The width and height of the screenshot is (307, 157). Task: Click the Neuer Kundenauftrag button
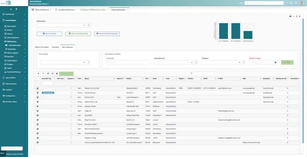[x=78, y=34]
